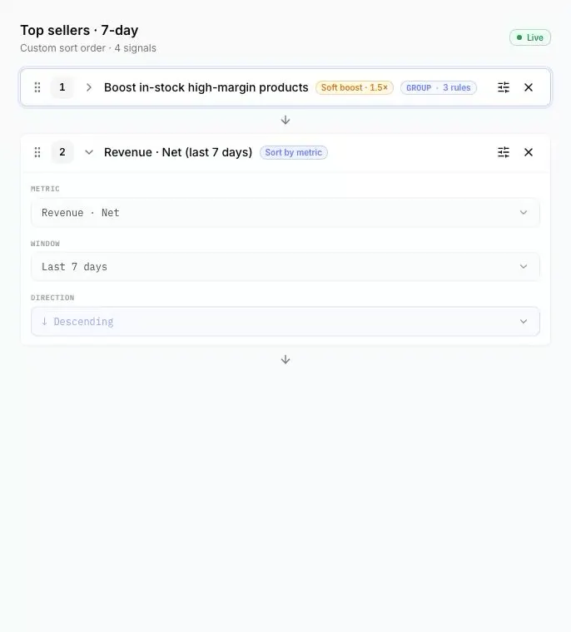Grab drag handle of the Revenue Net rule
The width and height of the screenshot is (571, 632).
point(37,152)
